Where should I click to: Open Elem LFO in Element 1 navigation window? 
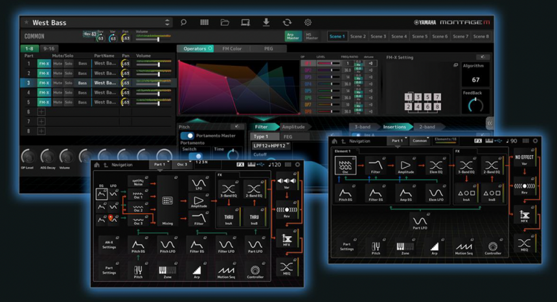436,194
